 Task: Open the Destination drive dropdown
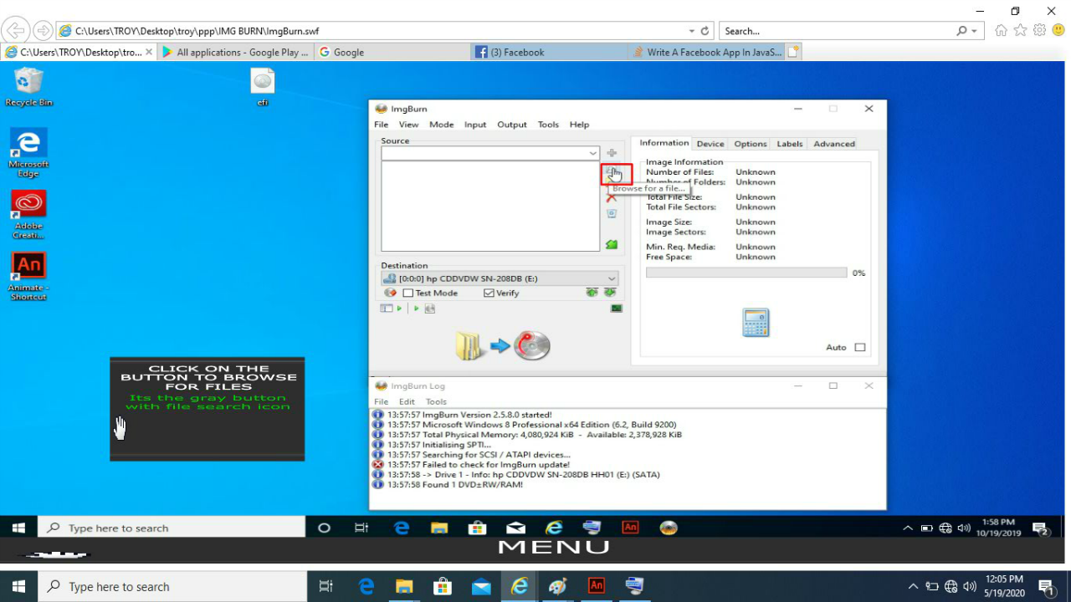[x=612, y=278]
